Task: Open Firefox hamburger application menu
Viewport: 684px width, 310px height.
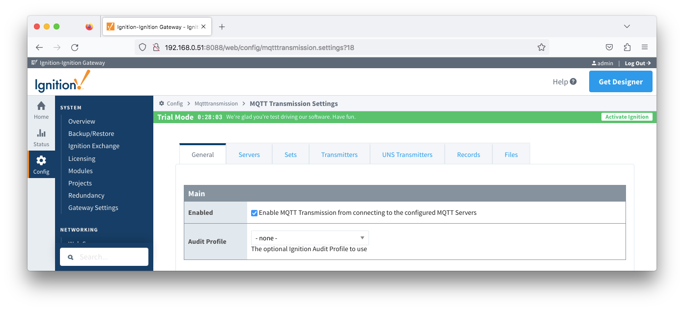Action: pyautogui.click(x=645, y=48)
